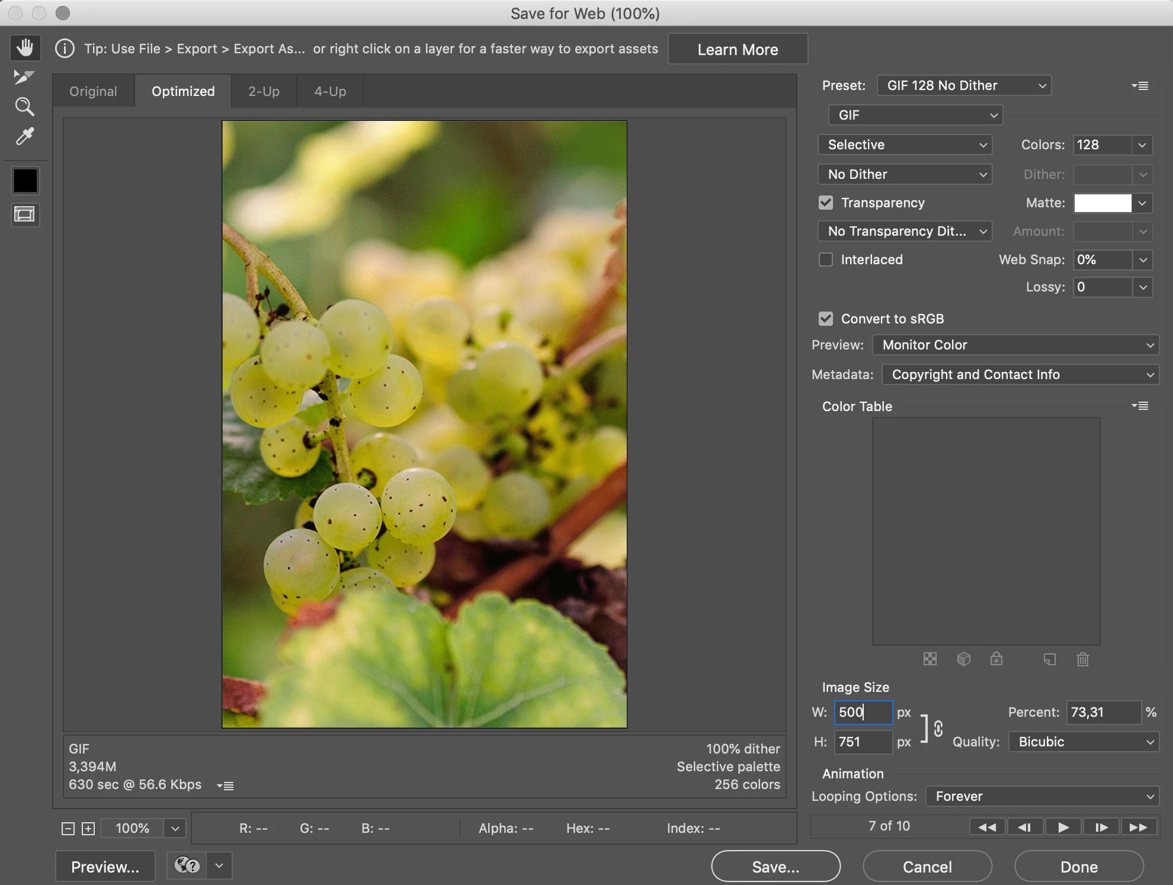The width and height of the screenshot is (1173, 885).
Task: Switch to the 2-Up tab
Action: (264, 91)
